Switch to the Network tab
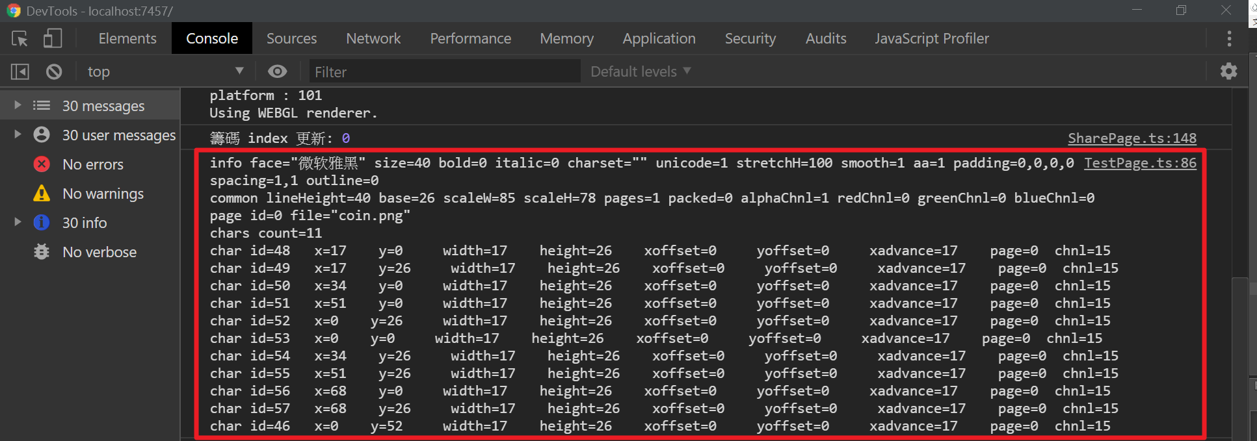1257x441 pixels. 373,39
